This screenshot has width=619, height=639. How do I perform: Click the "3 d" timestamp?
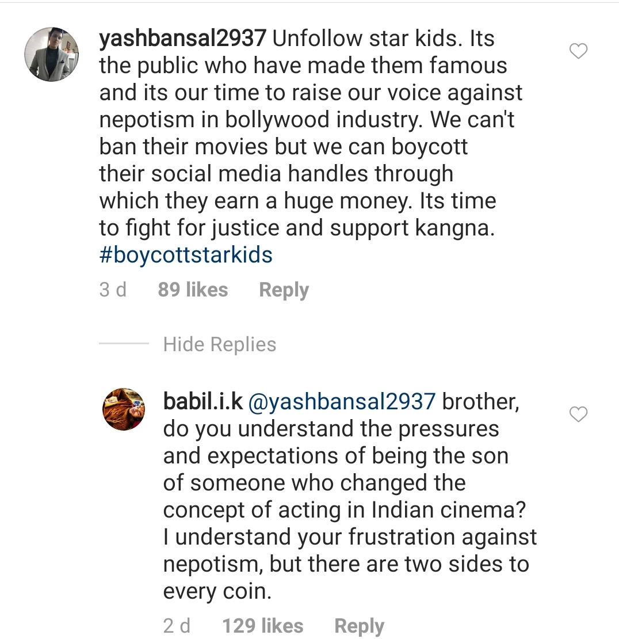point(112,290)
